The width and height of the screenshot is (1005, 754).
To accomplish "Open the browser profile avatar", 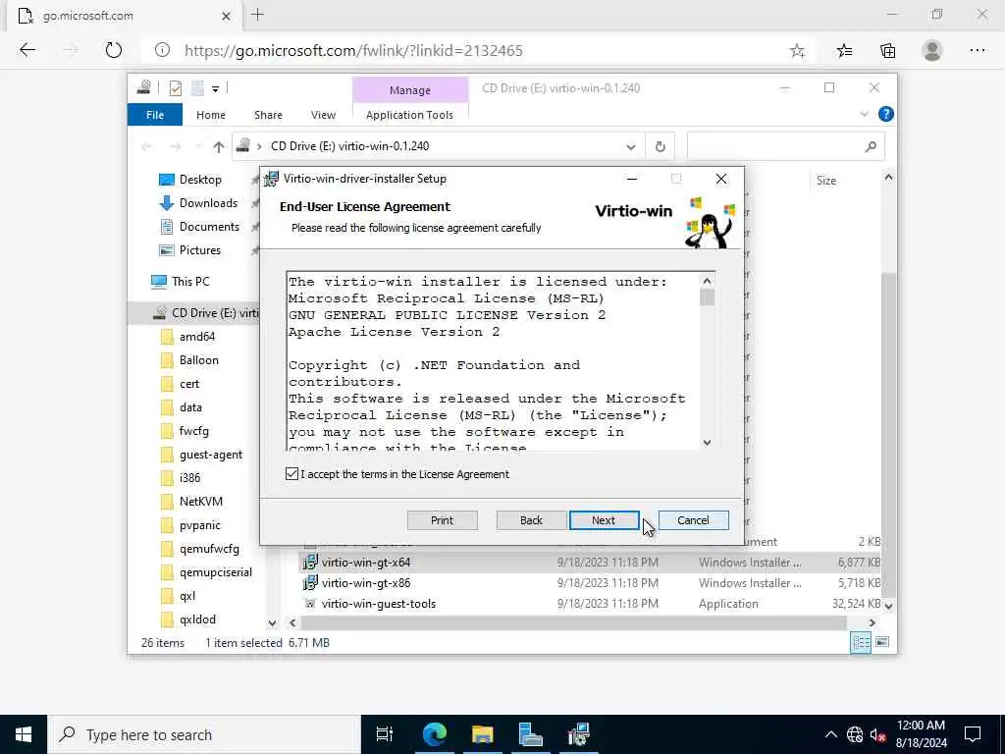I will [932, 51].
